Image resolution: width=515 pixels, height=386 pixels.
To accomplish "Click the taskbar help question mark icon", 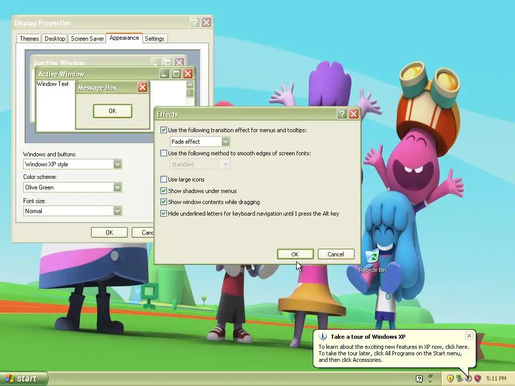I will point(419,379).
